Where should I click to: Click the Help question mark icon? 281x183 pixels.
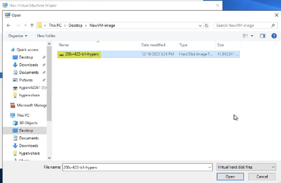pos(274,36)
